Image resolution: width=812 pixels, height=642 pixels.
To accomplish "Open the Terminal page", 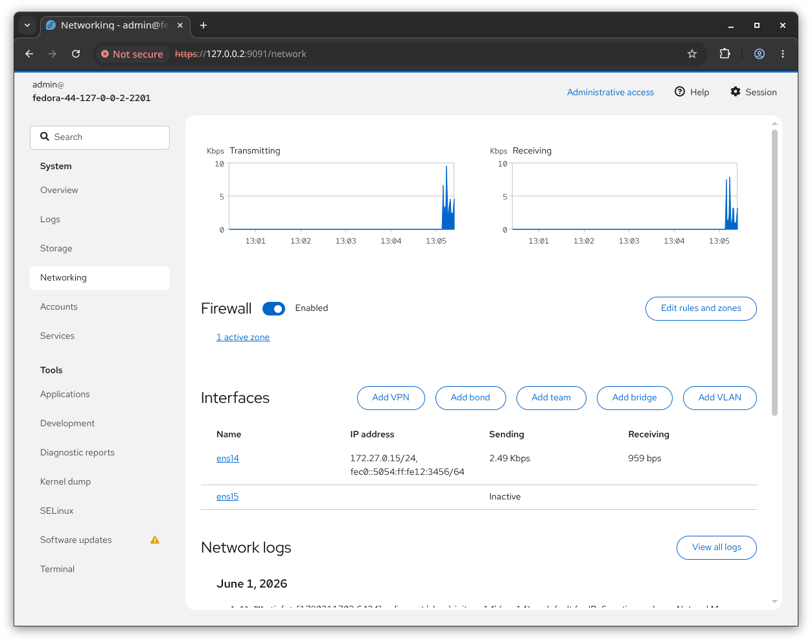I will [100, 569].
